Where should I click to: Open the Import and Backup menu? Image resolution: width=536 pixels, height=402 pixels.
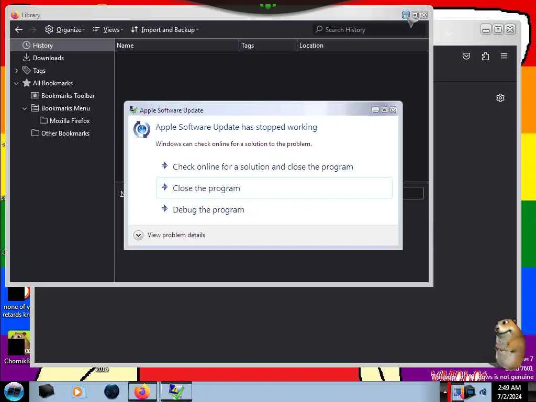pos(165,30)
